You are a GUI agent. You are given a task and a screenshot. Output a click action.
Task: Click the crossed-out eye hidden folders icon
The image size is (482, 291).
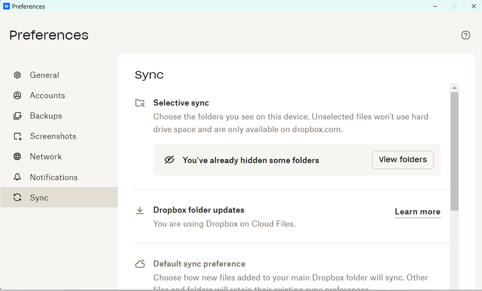(169, 160)
